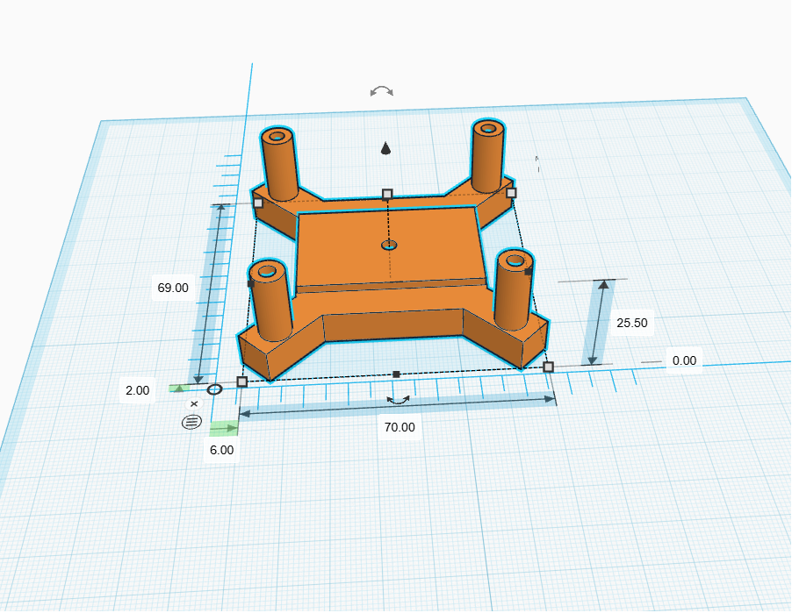Select the front-left white corner handle
Image resolution: width=792 pixels, height=613 pixels.
coord(242,382)
